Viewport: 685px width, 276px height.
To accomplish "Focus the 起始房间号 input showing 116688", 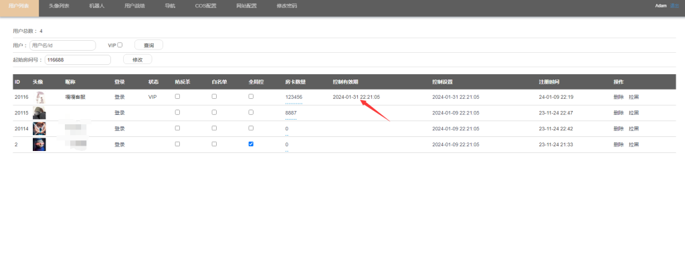I will pos(78,59).
